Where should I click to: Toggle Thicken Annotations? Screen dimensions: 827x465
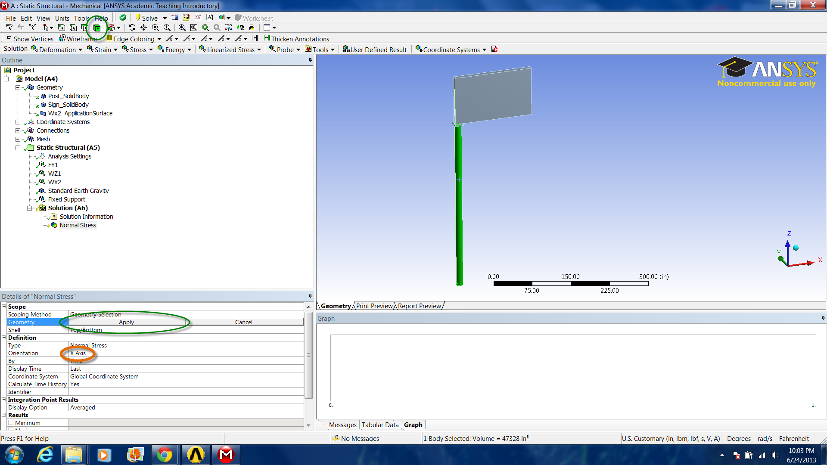(x=296, y=39)
